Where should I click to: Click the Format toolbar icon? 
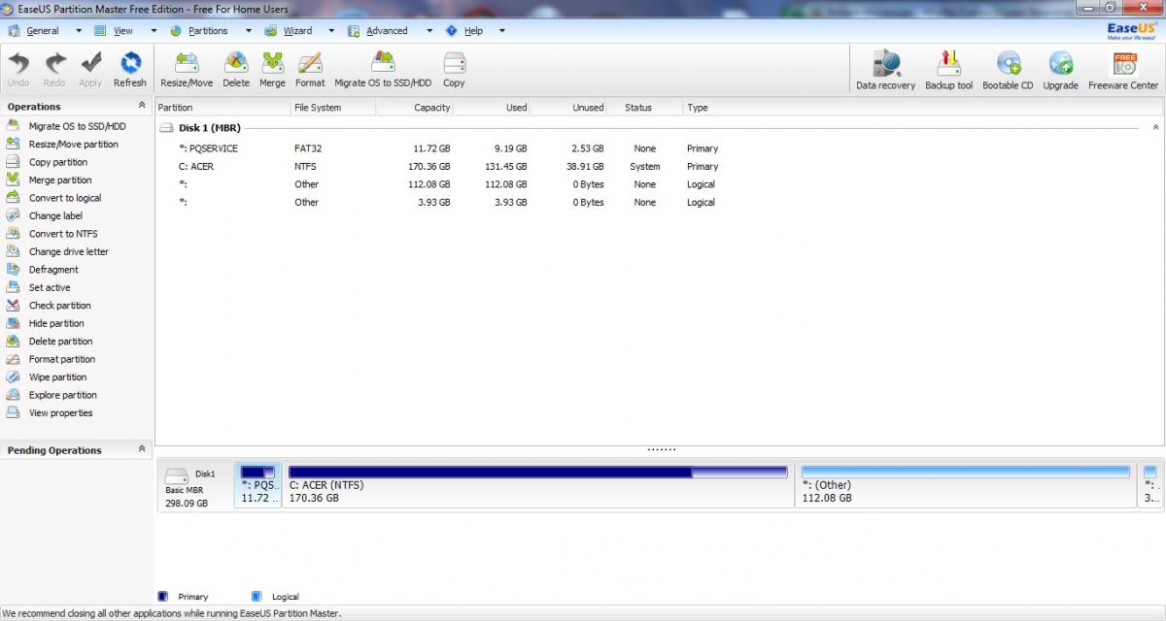click(x=310, y=70)
